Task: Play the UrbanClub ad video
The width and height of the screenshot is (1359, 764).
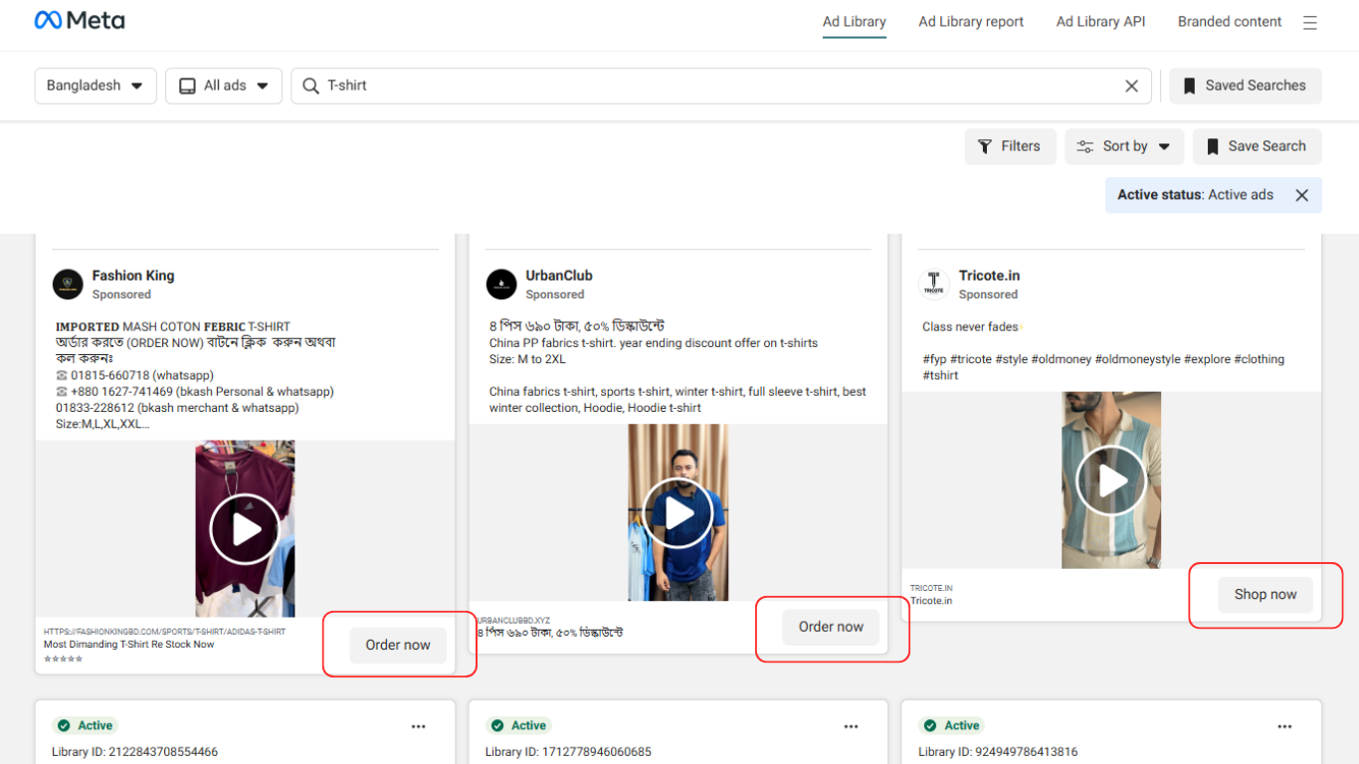Action: (x=679, y=513)
